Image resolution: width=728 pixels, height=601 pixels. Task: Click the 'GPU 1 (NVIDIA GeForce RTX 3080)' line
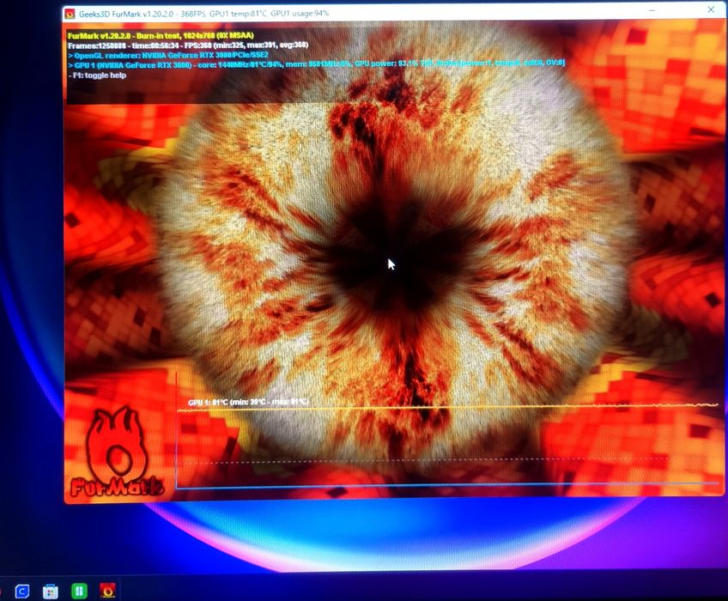point(316,64)
